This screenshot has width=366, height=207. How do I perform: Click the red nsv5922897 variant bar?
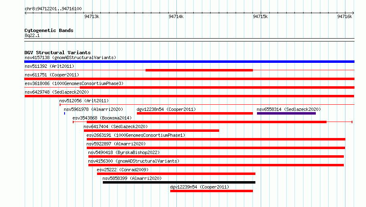216,148
